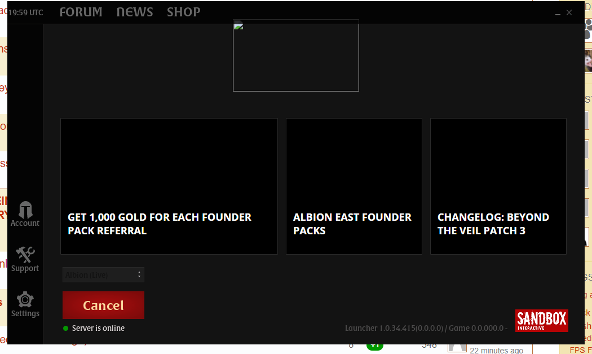Click the 'Server is online' status text
This screenshot has height=354, width=592.
pos(98,328)
